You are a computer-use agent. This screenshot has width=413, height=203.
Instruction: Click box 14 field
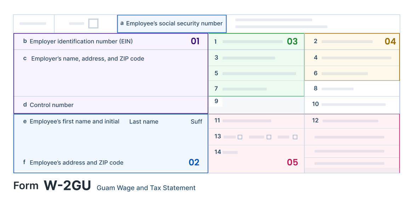(x=256, y=159)
